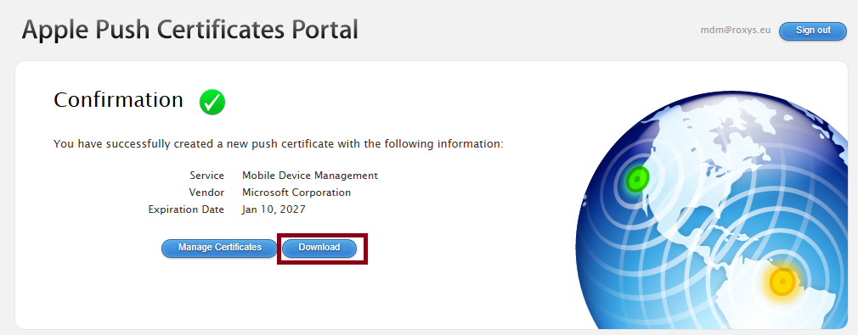Click the Confirmation heading
Screen dimensions: 858x335
click(118, 100)
